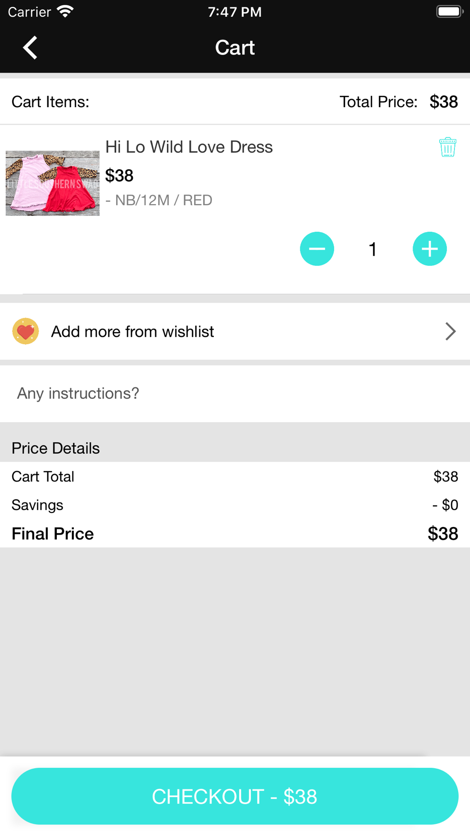Tap the Cart Total row amount
Image resolution: width=470 pixels, height=836 pixels.
click(446, 477)
